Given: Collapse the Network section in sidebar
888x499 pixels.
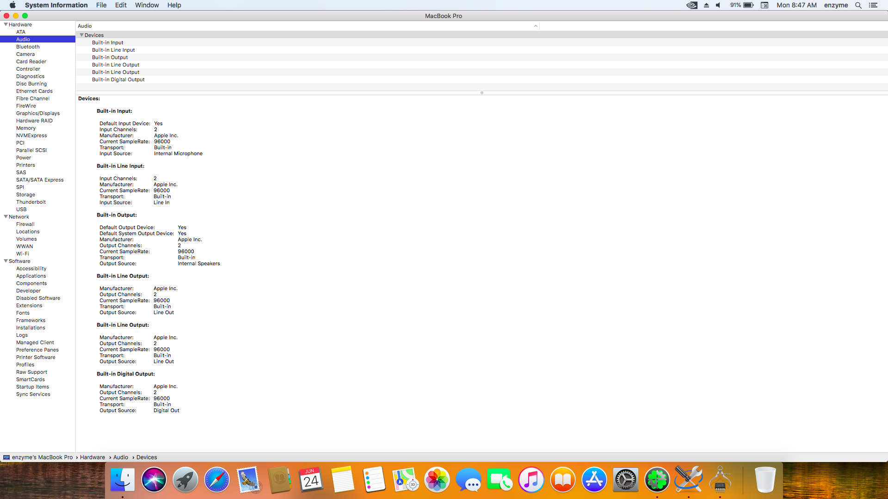Looking at the screenshot, I should (x=6, y=217).
